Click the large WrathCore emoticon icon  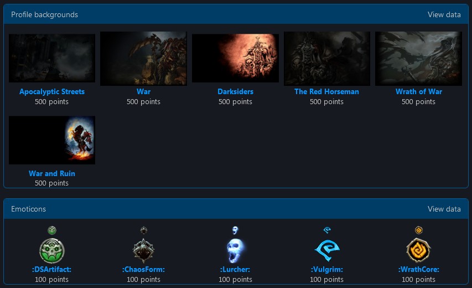(418, 251)
